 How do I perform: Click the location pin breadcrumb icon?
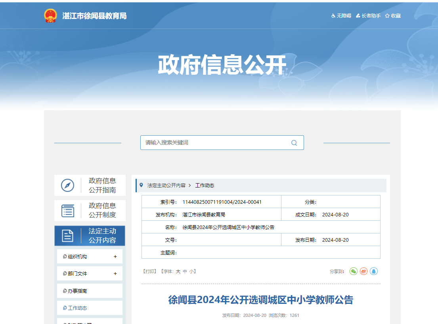142,185
